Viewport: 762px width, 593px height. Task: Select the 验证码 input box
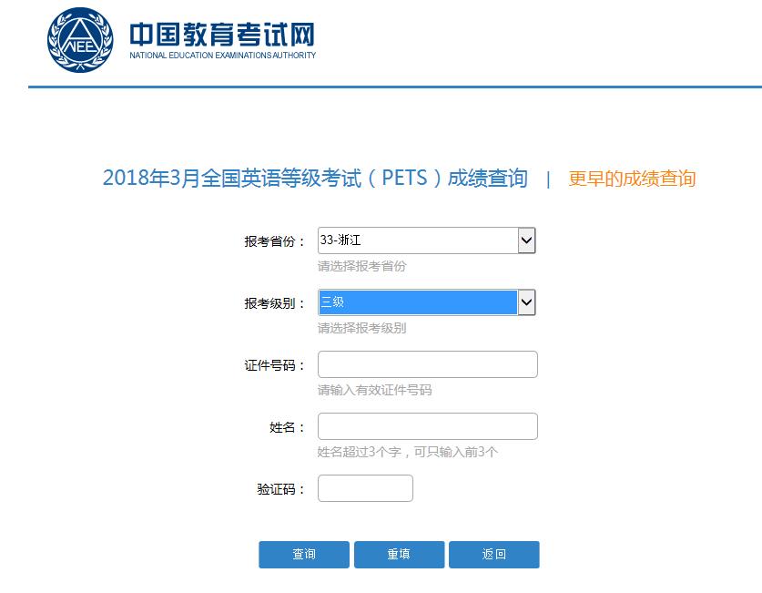[365, 489]
